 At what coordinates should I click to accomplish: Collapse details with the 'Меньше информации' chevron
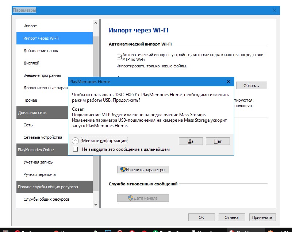[x=76, y=141]
